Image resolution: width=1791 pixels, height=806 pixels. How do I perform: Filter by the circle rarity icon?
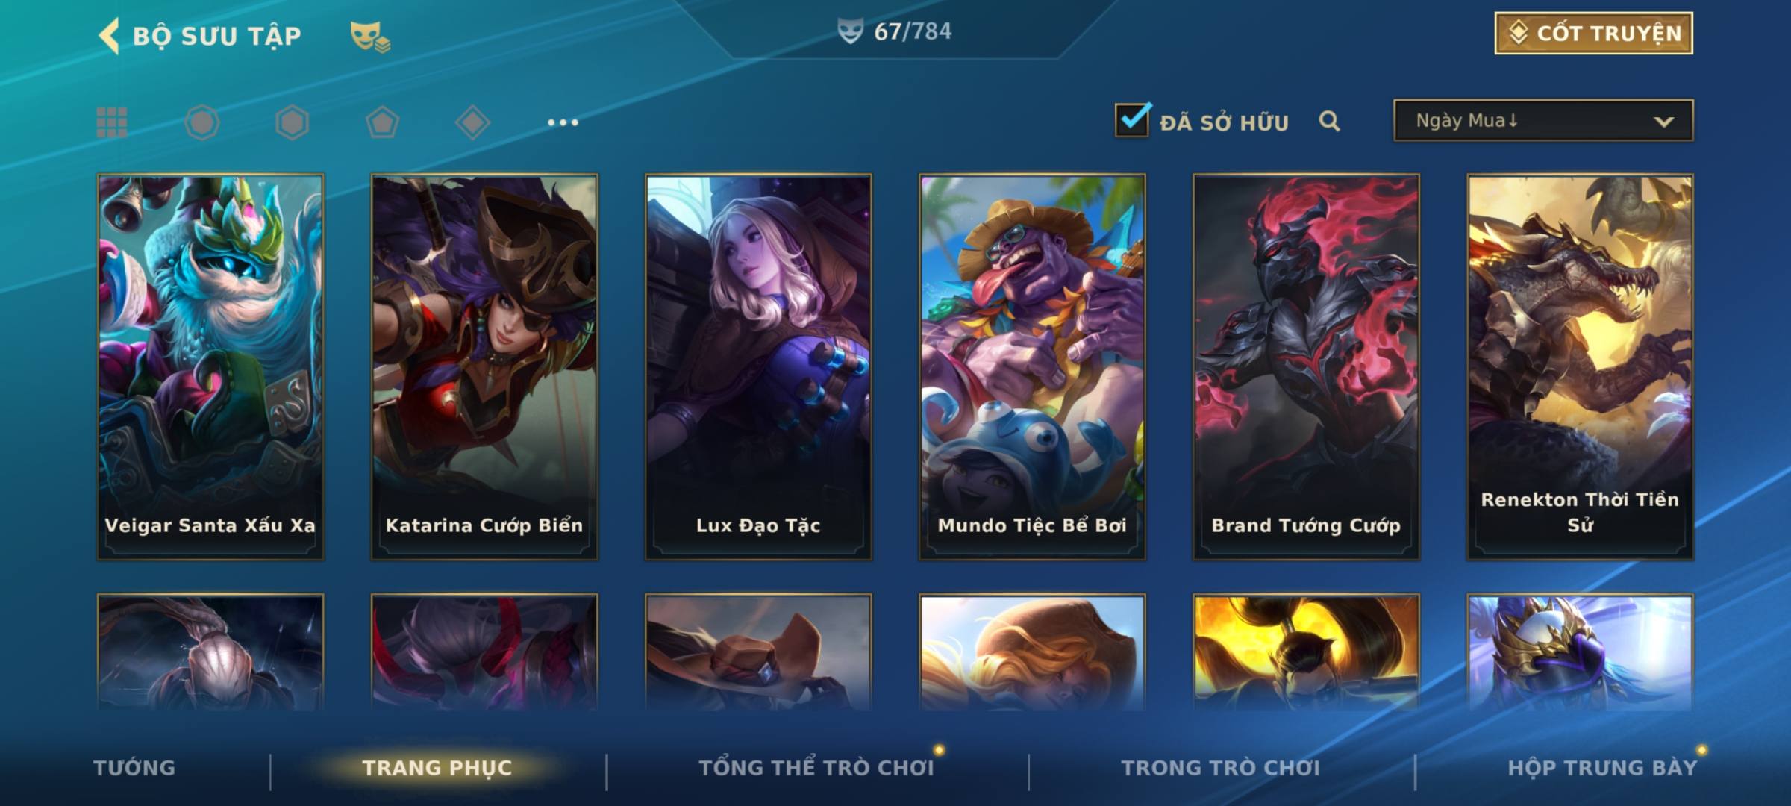(x=201, y=122)
